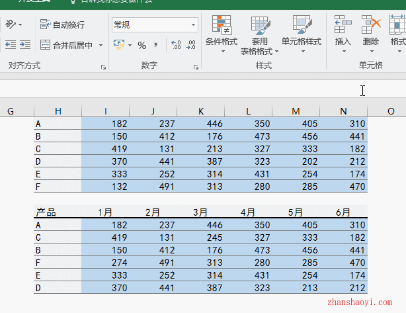Click cell with value 202 in column M

tap(296, 161)
